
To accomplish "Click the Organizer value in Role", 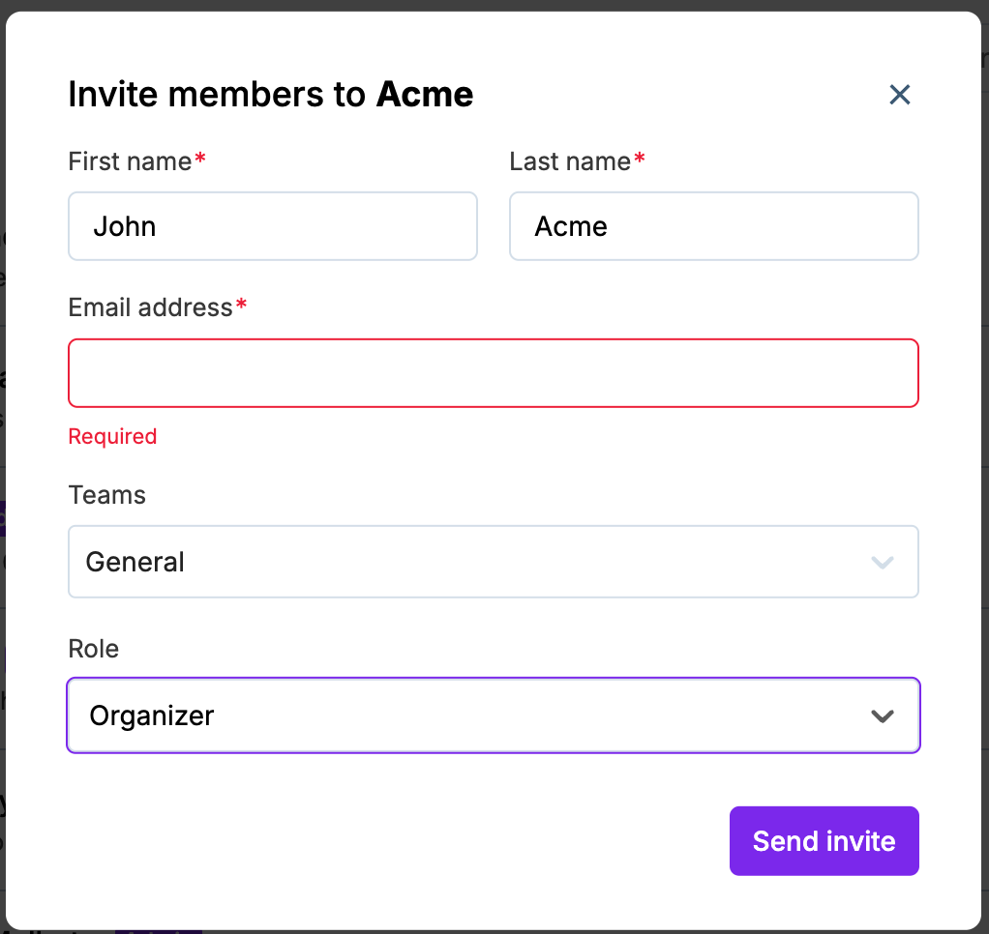I will pos(152,715).
